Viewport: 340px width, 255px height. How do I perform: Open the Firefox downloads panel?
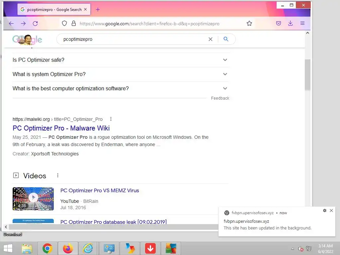click(x=290, y=24)
